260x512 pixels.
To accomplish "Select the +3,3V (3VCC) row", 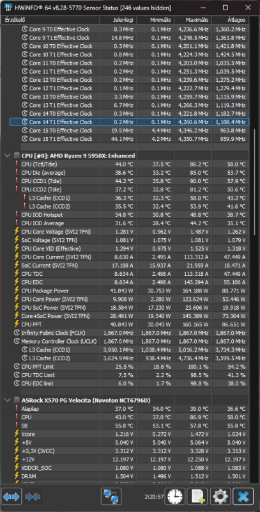I will (129, 451).
